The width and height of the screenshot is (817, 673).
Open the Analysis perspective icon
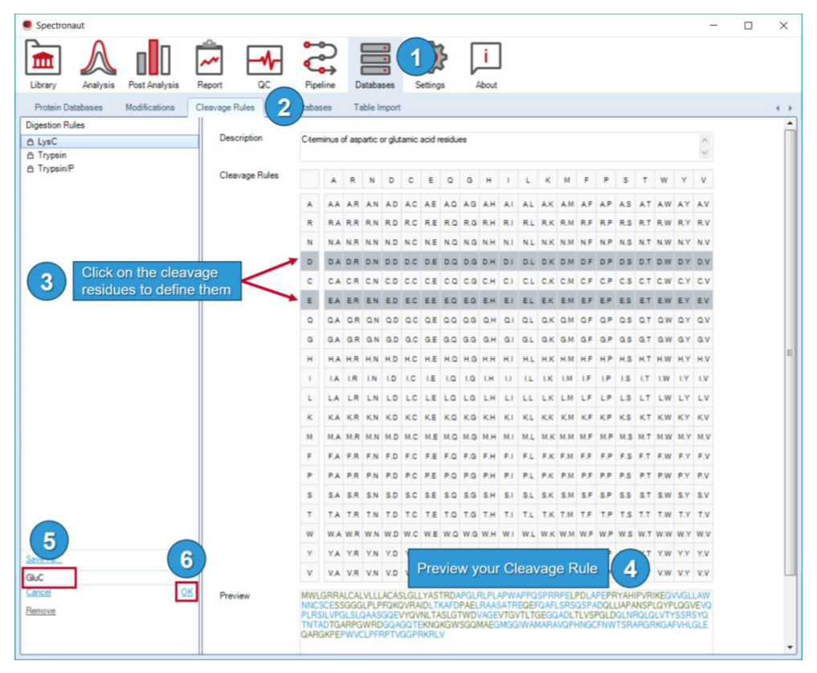tap(98, 64)
